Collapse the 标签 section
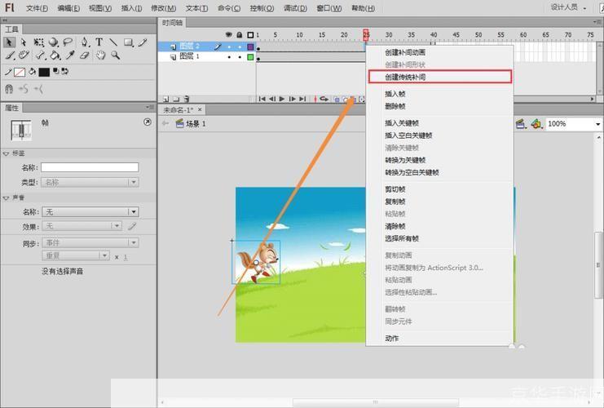The width and height of the screenshot is (604, 408). coord(7,153)
